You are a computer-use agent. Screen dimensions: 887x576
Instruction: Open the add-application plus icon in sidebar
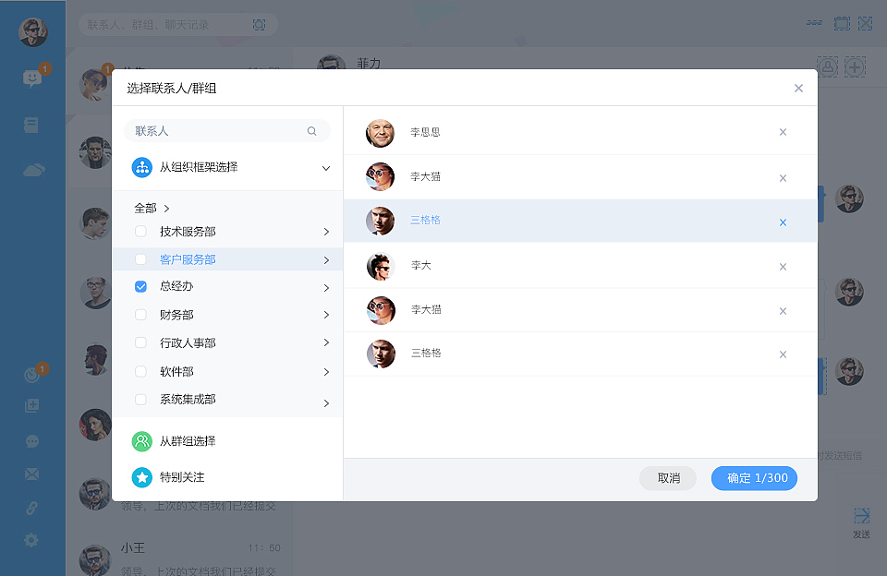click(x=32, y=404)
